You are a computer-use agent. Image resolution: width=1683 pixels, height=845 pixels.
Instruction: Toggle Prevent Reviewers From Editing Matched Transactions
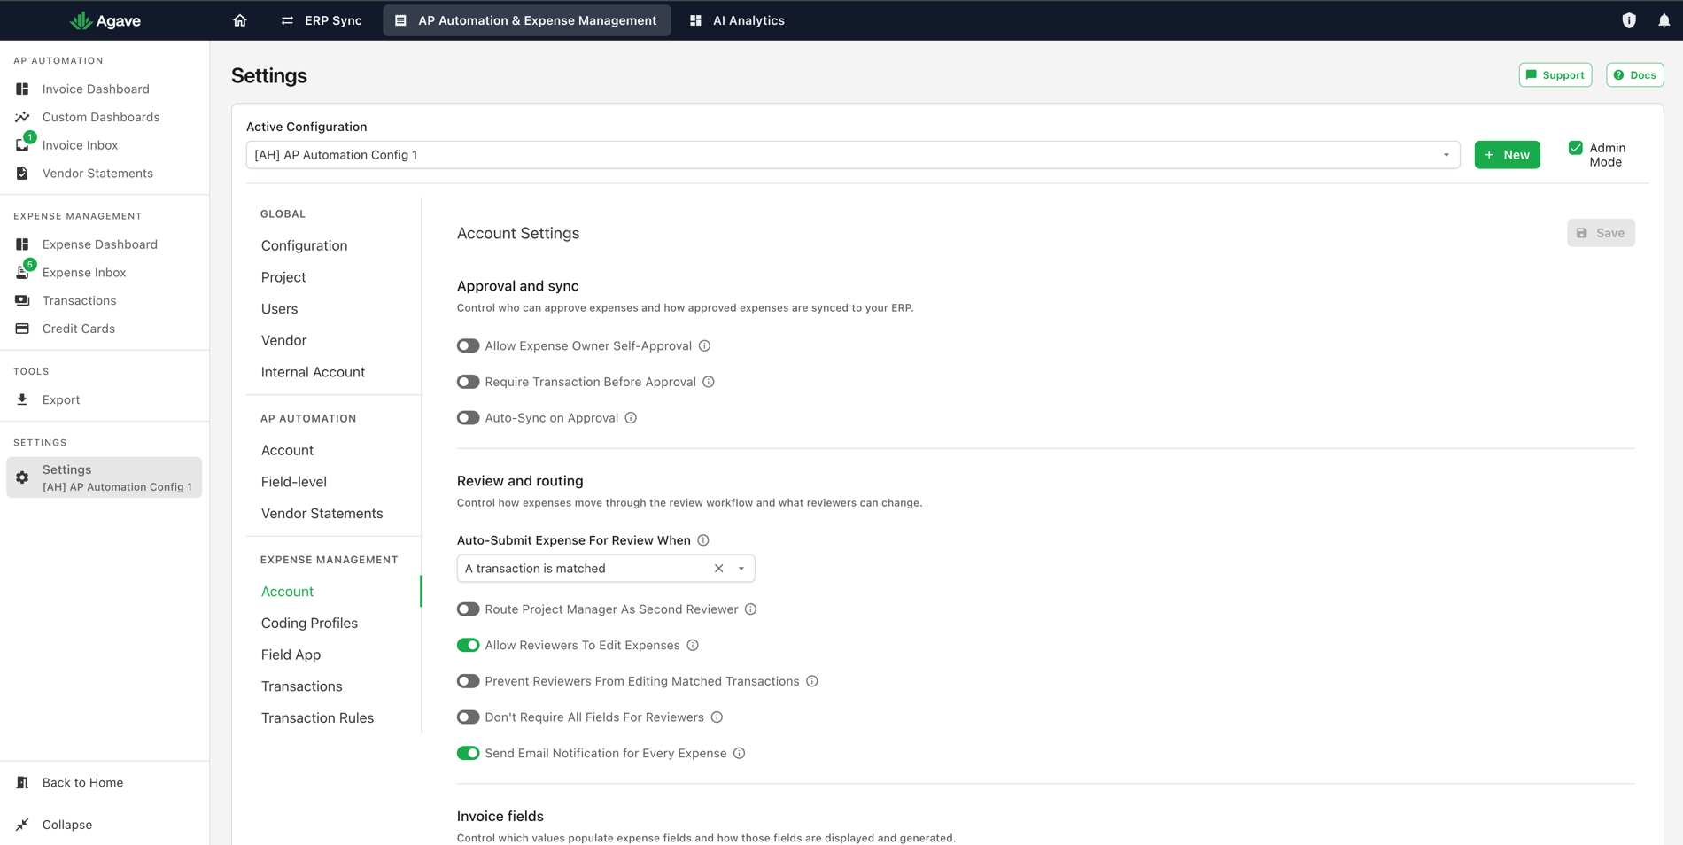tap(468, 681)
